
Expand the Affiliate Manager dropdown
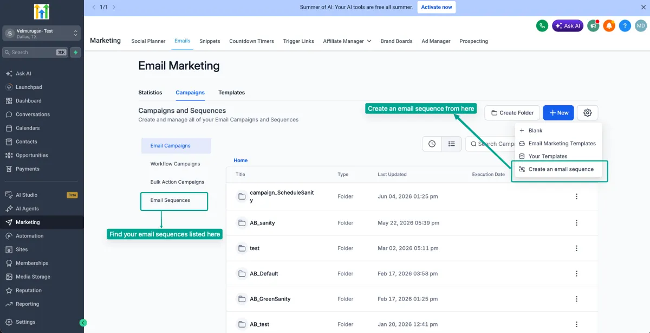coord(347,41)
